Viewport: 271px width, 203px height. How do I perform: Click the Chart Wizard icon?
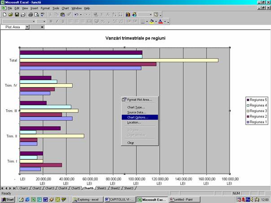(128, 14)
